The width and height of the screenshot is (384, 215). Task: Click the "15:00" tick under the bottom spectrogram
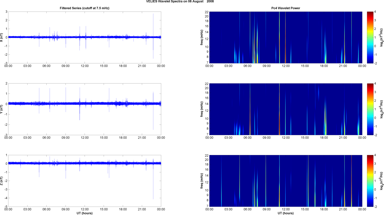tap(305, 209)
